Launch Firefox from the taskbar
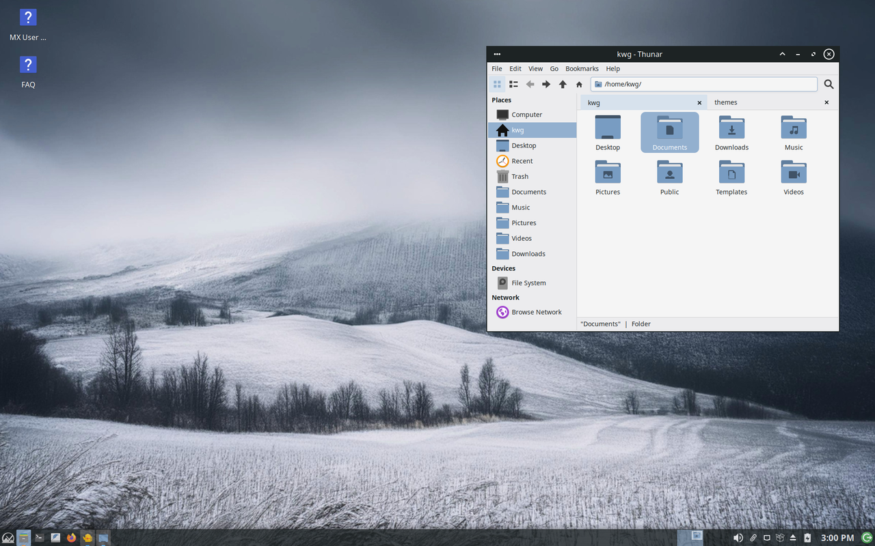 click(71, 538)
